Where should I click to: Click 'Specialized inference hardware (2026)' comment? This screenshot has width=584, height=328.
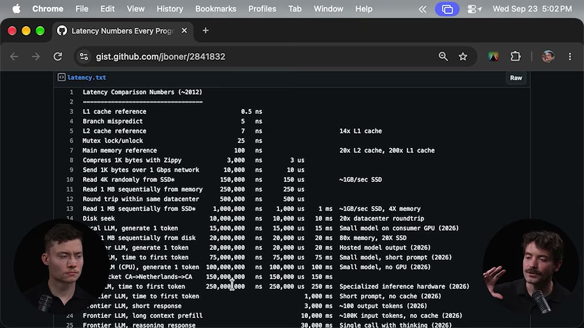[404, 287]
